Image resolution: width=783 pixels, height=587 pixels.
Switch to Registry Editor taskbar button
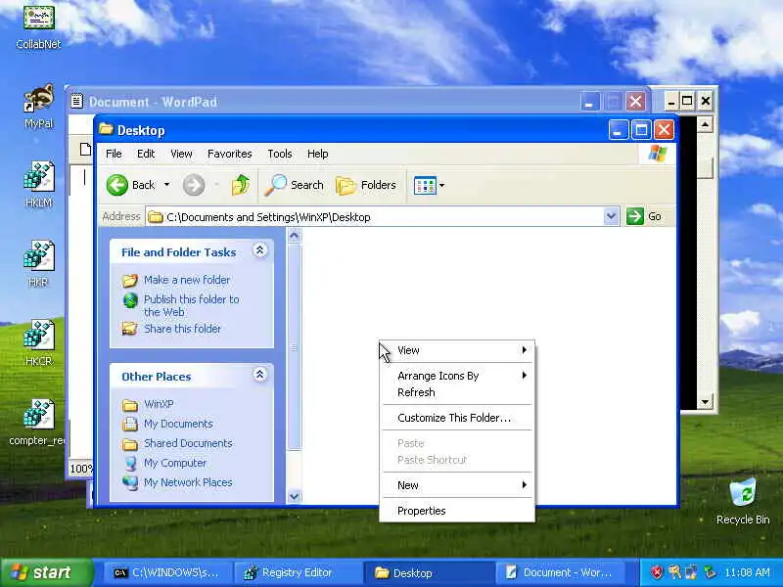click(299, 572)
